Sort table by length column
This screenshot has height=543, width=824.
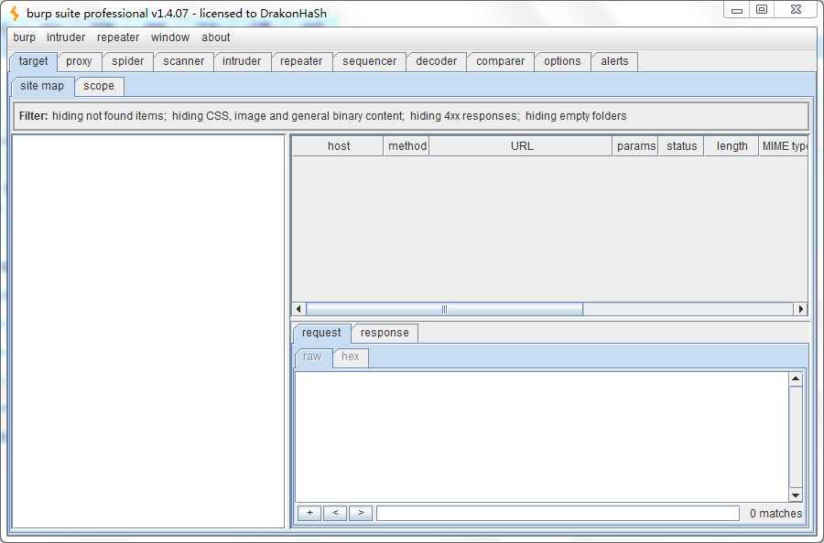tap(732, 146)
